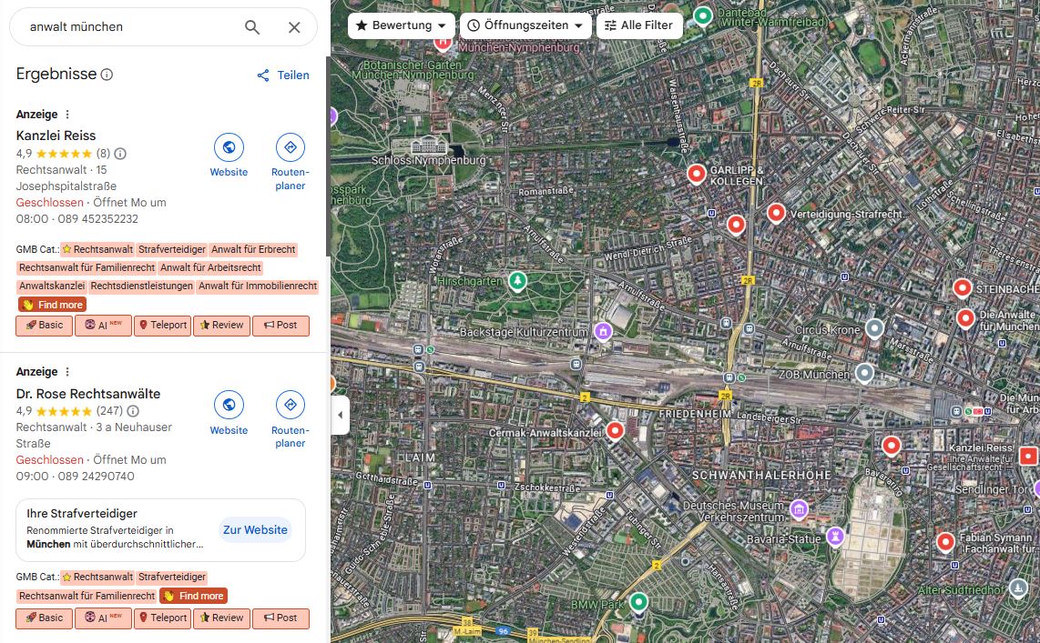Open the Öffnungszeiten filter dropdown
Image resolution: width=1040 pixels, height=643 pixels.
point(525,25)
